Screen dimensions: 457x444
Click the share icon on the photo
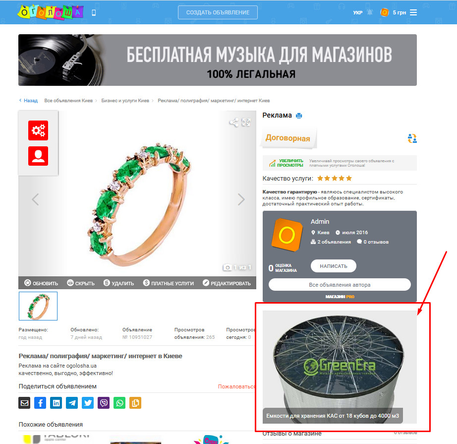pyautogui.click(x=234, y=122)
